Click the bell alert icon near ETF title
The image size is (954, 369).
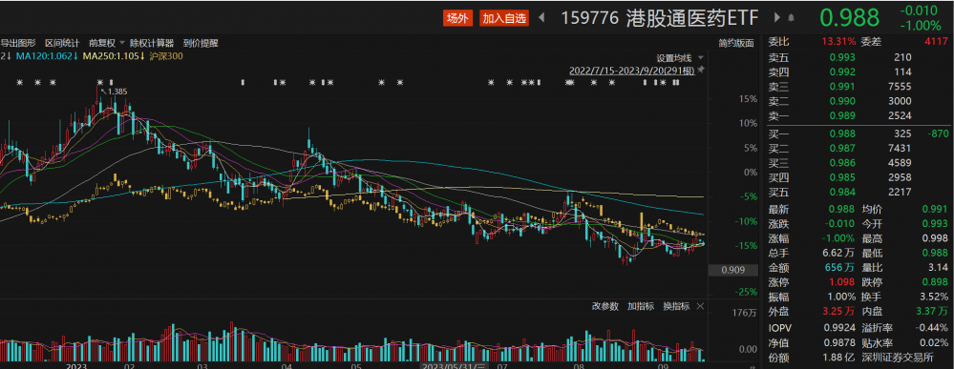point(791,17)
